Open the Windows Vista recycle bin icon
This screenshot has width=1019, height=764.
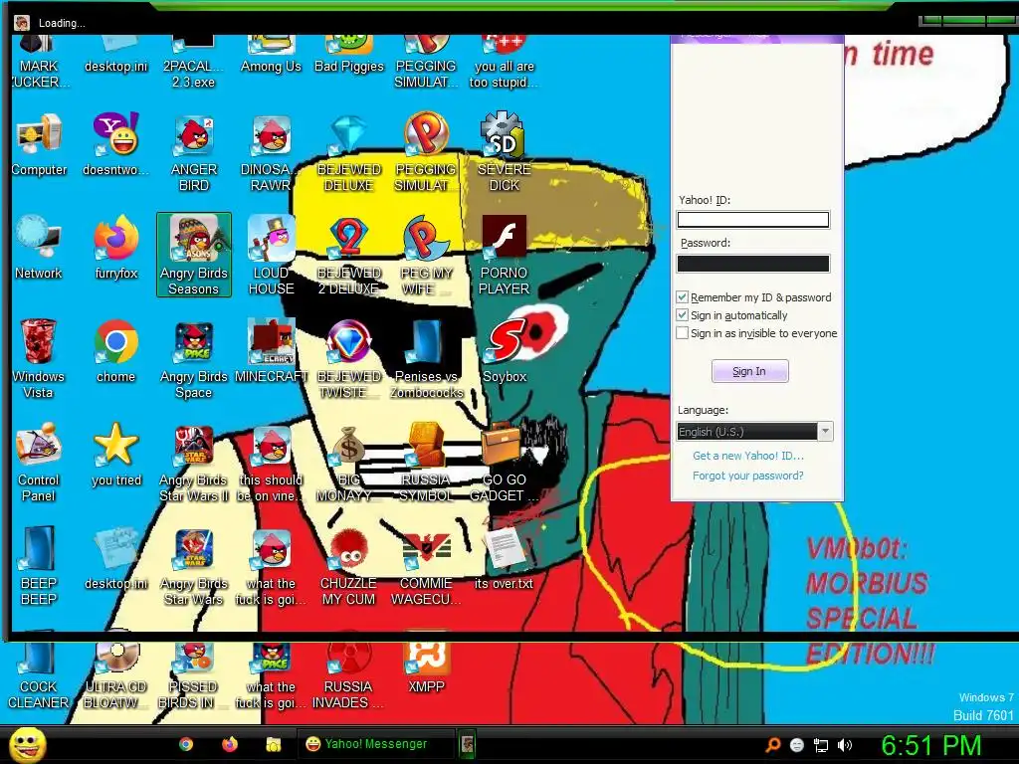click(x=38, y=358)
